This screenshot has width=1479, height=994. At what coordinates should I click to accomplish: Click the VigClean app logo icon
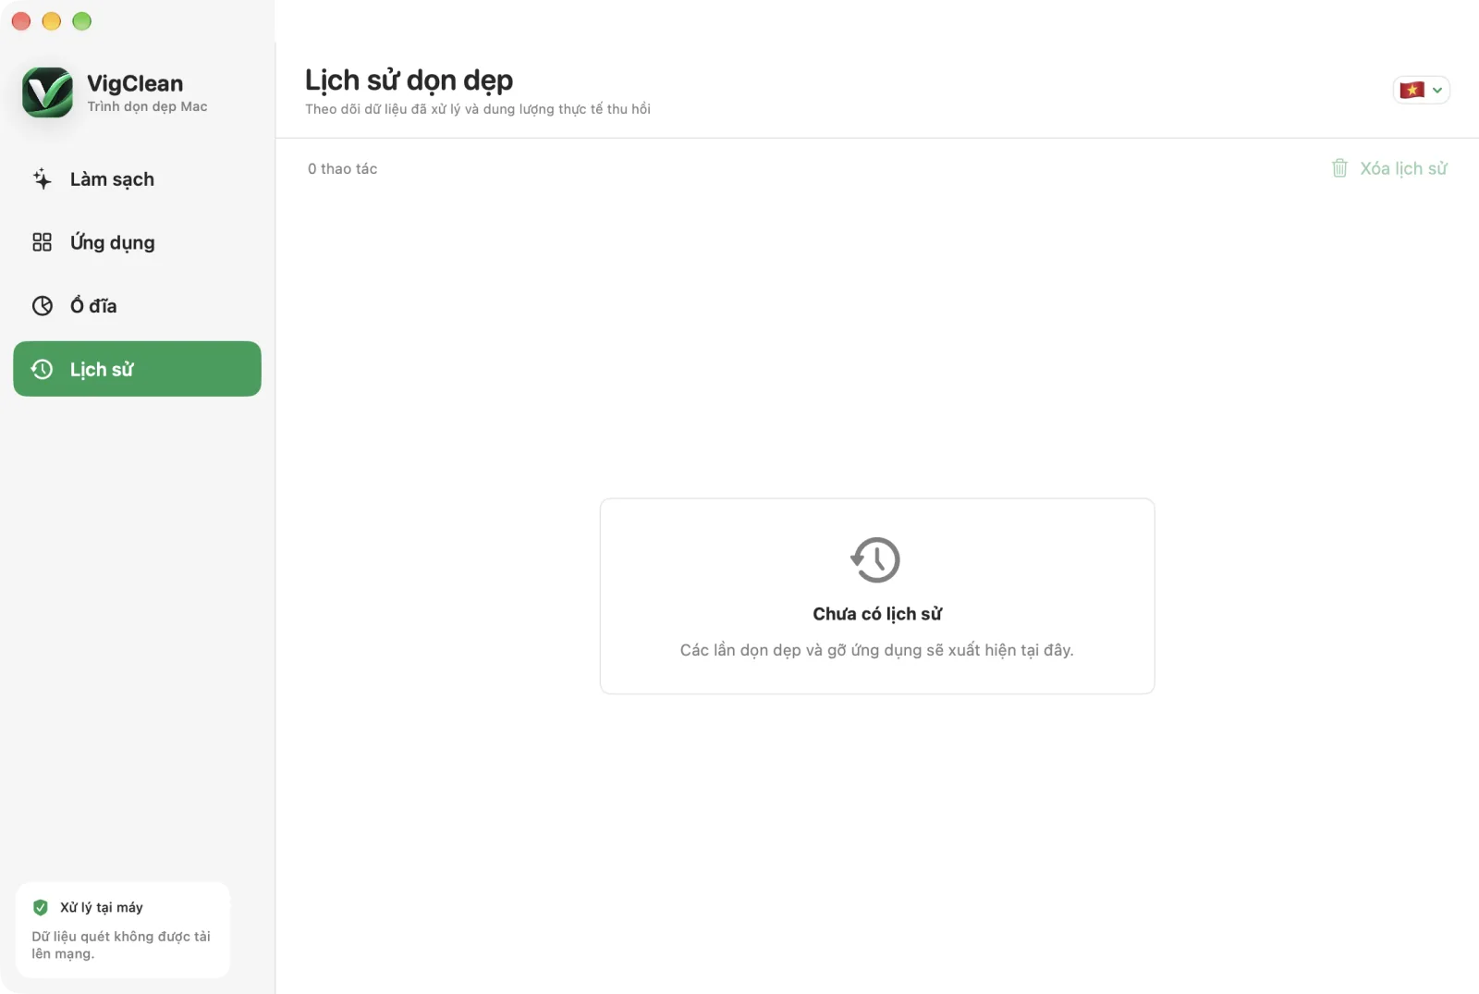click(47, 92)
